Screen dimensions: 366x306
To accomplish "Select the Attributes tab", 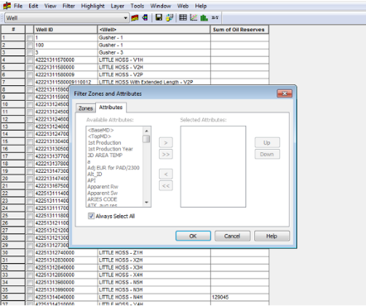I will click(111, 108).
